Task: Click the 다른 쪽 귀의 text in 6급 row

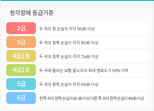Action: (x=100, y=98)
